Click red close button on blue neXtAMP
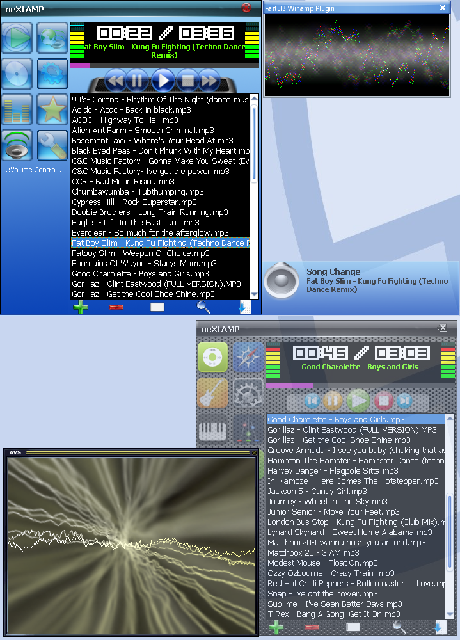The width and height of the screenshot is (460, 640). click(x=246, y=7)
